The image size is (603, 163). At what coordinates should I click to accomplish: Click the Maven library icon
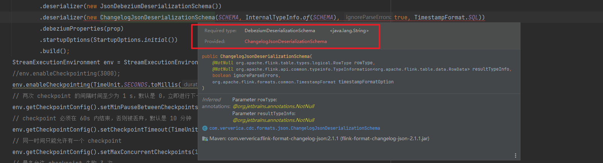(205, 139)
